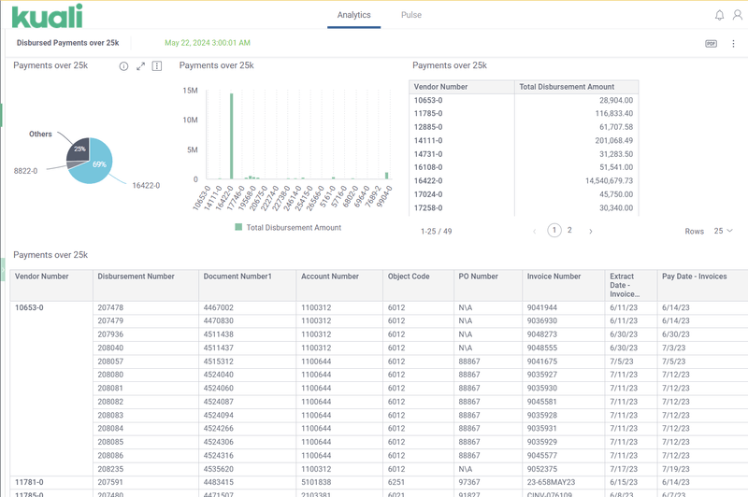
Task: Click the dark 25% Others pie slice
Action: point(78,149)
